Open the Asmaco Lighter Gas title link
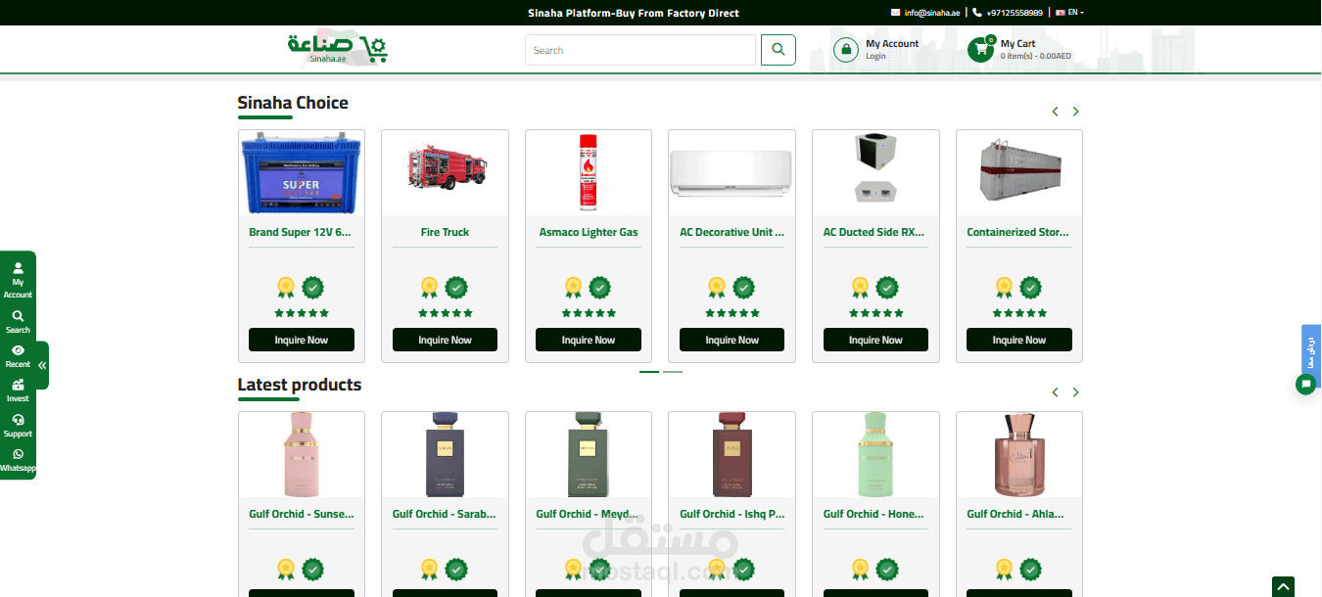This screenshot has height=597, width=1322. [x=589, y=232]
